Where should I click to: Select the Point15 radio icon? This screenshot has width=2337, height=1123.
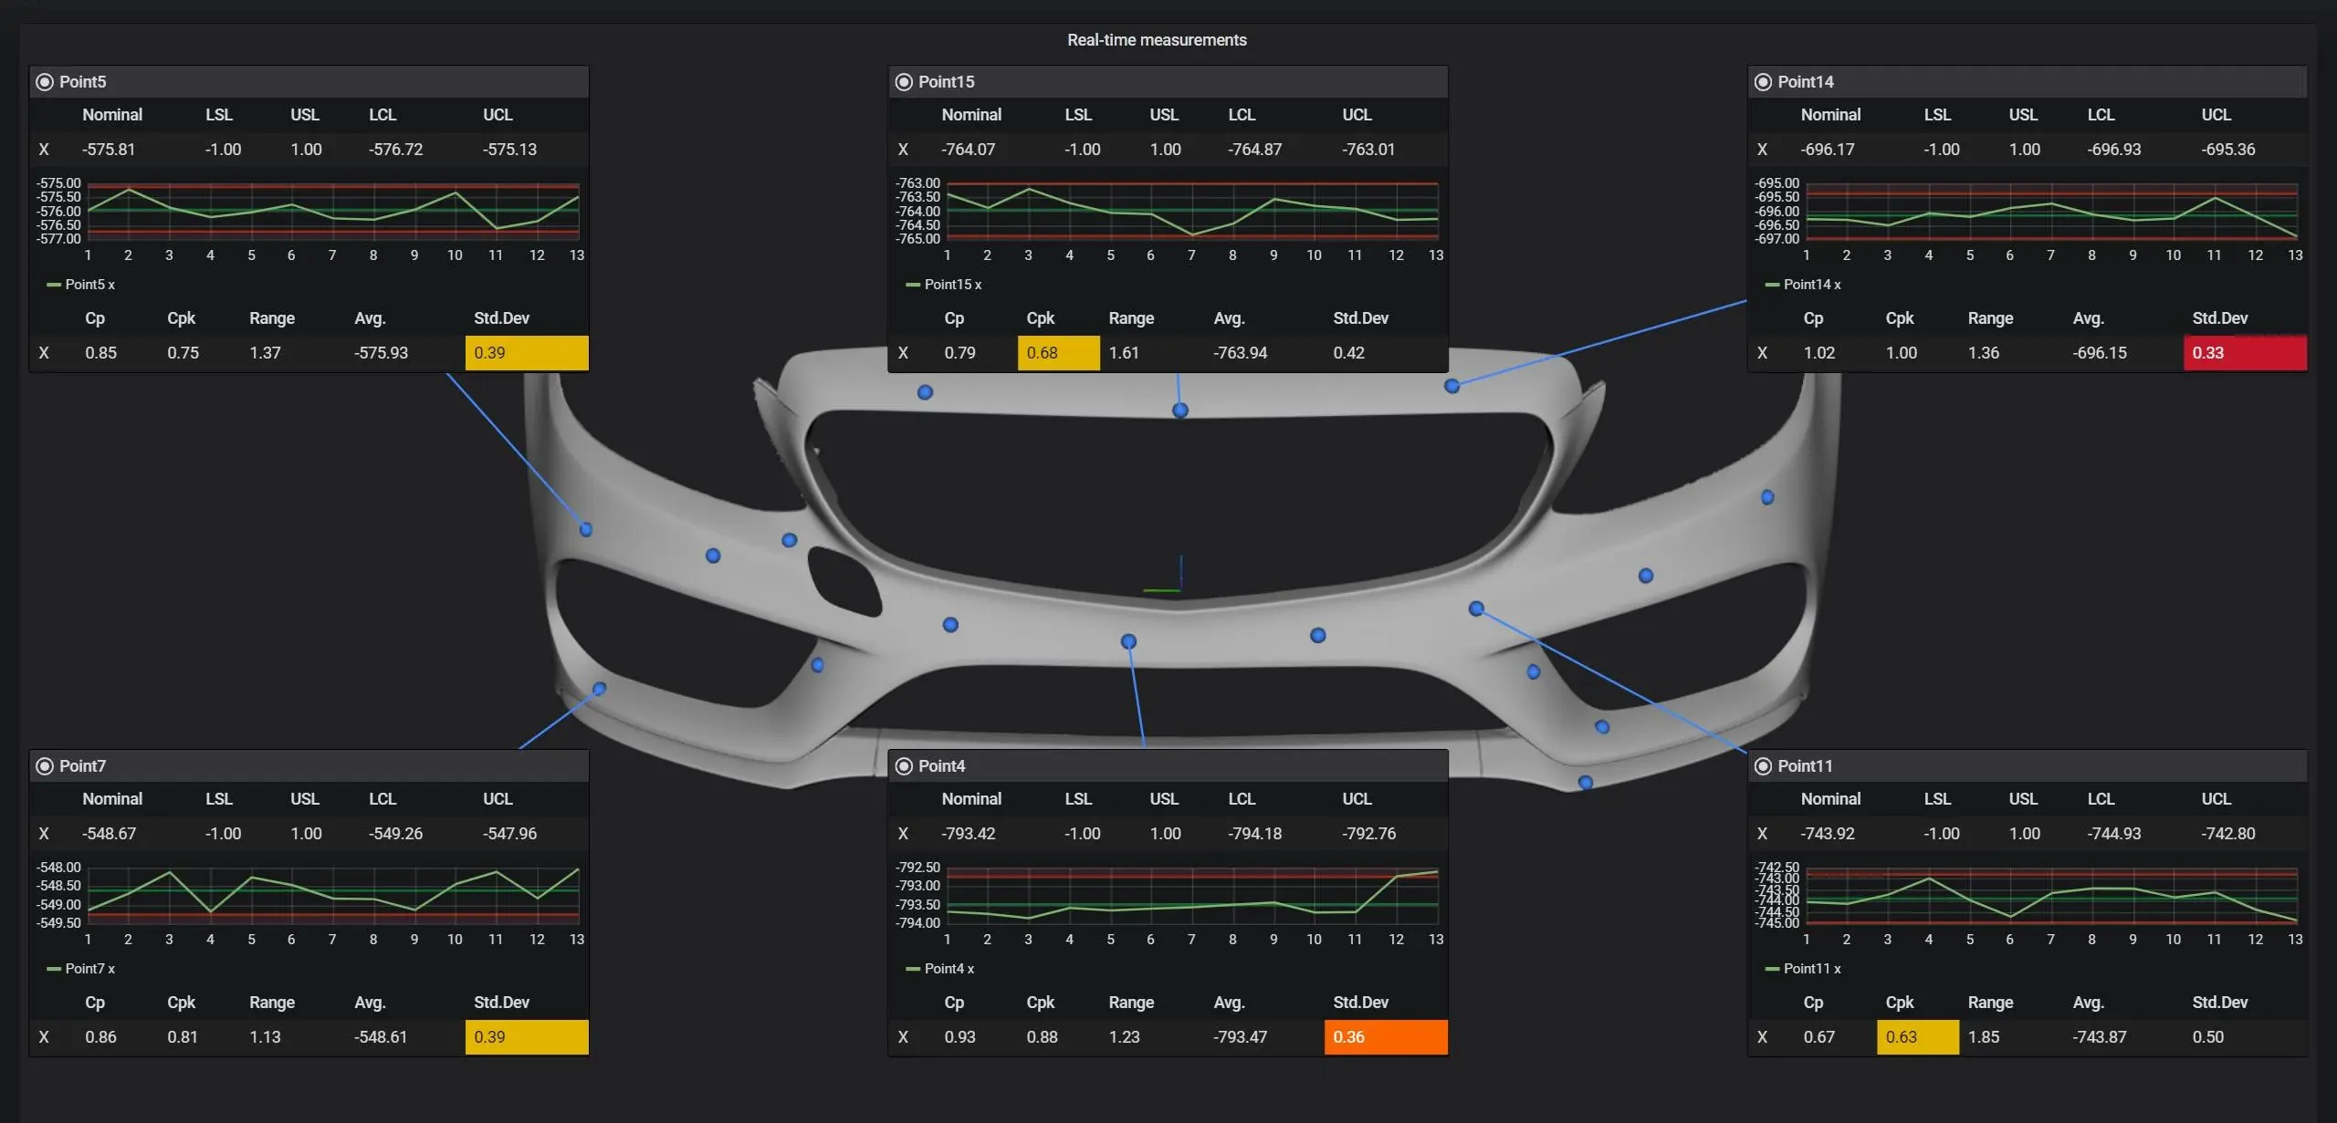pyautogui.click(x=904, y=82)
